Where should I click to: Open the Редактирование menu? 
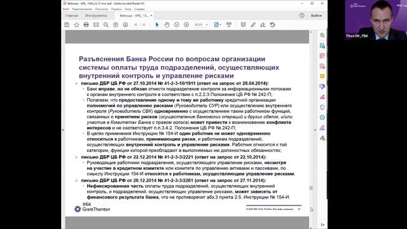82,9
